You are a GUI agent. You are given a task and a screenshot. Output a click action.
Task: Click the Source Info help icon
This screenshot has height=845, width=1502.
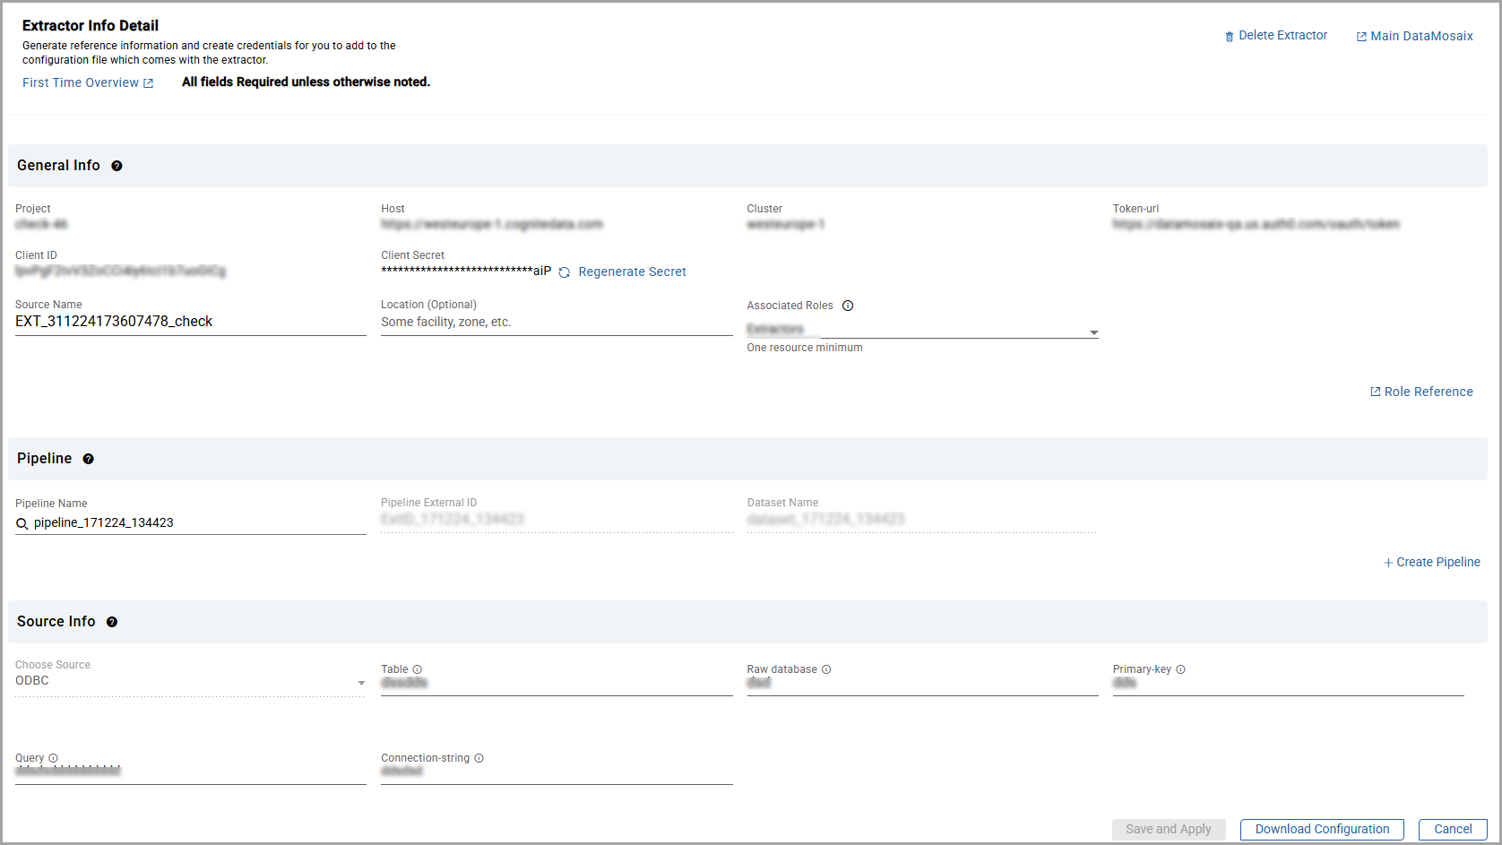point(112,622)
